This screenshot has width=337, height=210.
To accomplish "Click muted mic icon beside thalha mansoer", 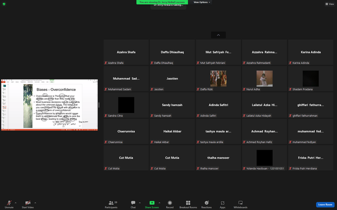I will tap(198, 169).
